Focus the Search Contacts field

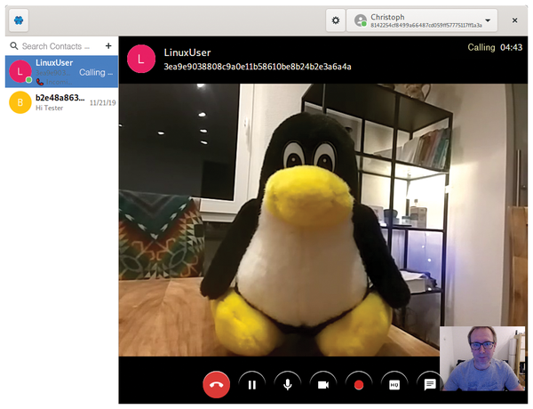pos(56,46)
